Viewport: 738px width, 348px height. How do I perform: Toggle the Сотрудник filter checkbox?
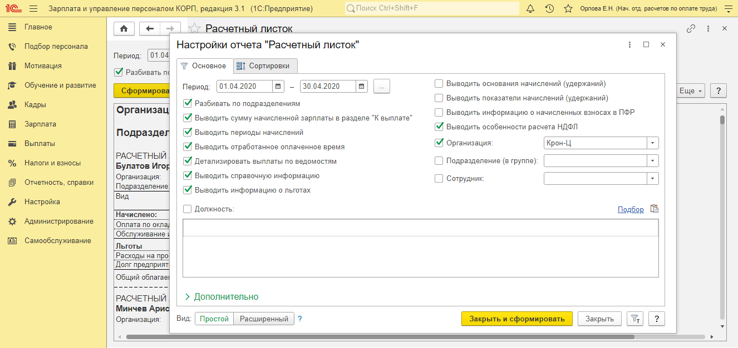(439, 179)
